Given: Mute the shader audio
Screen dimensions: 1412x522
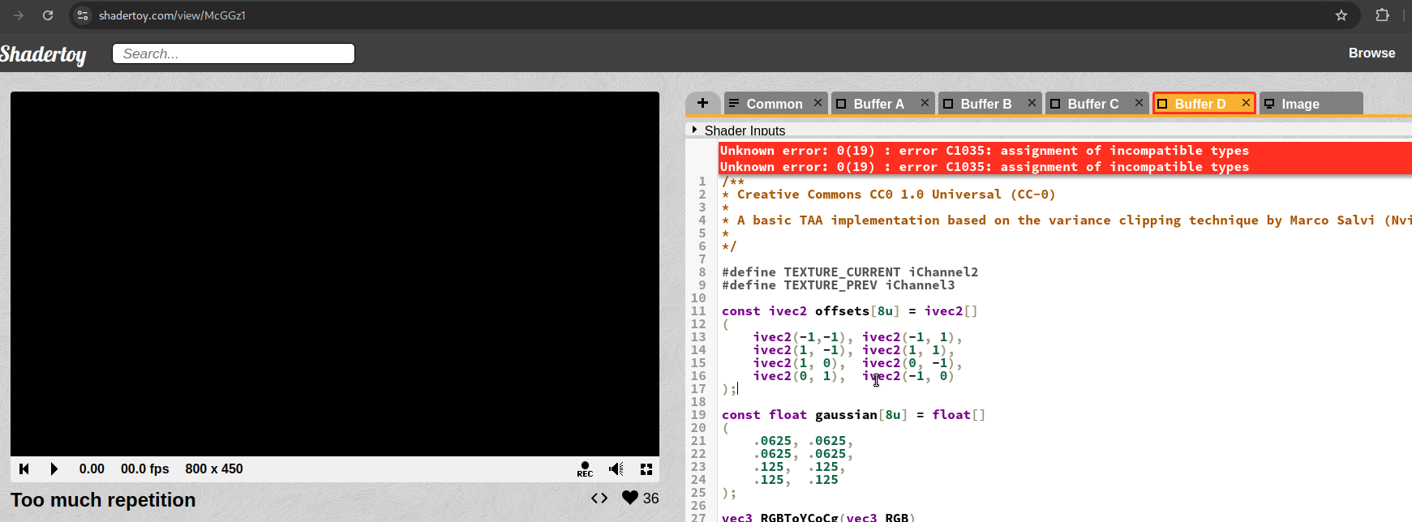Looking at the screenshot, I should 616,469.
